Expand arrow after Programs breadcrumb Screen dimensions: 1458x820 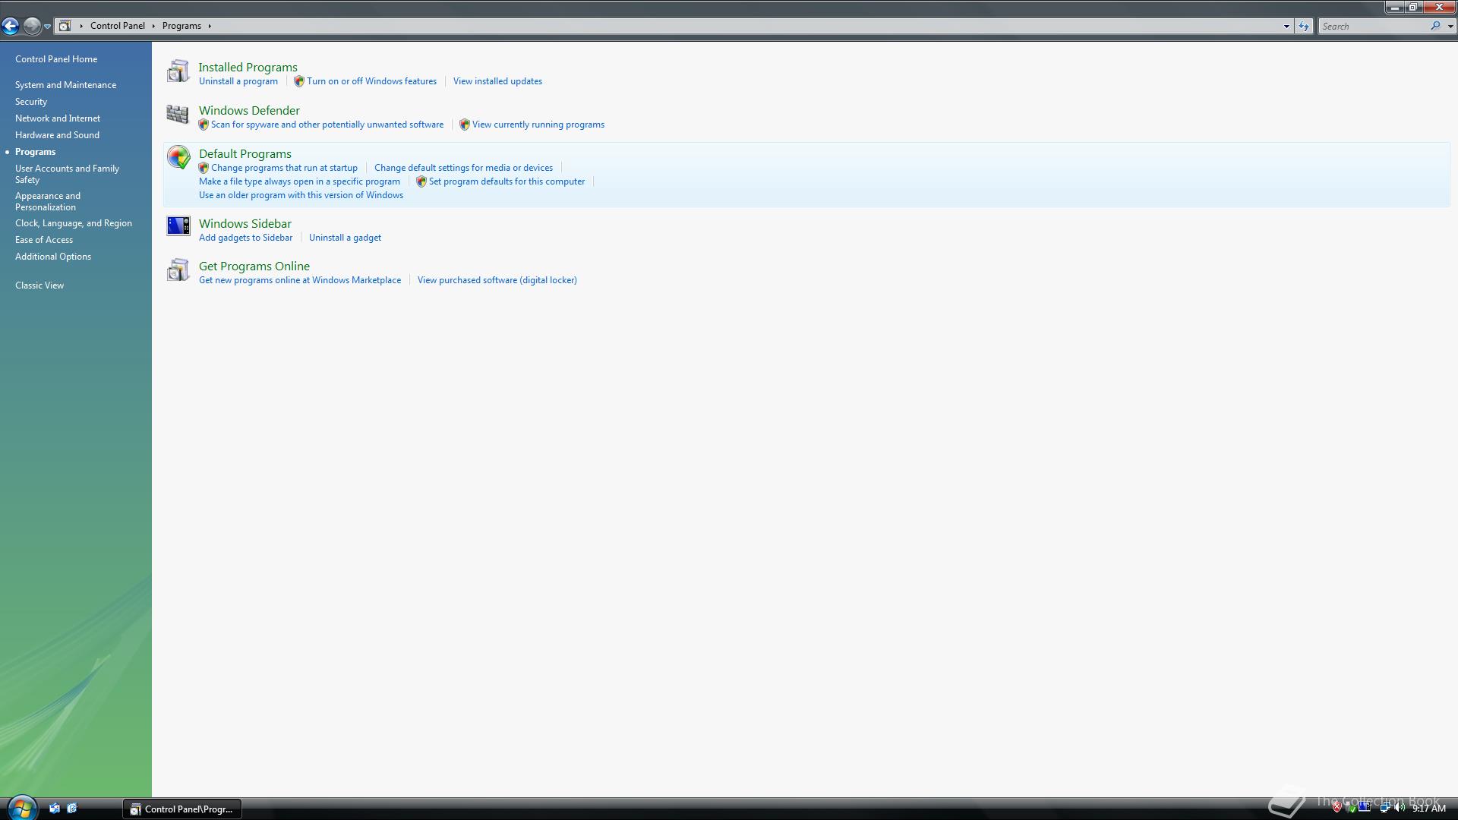point(210,26)
